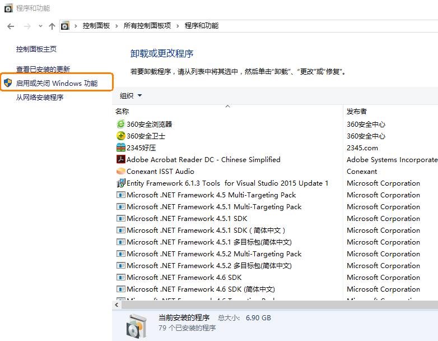438x341 pixels.
Task: Open recent locations dropdown chevron
Action: 40,26
